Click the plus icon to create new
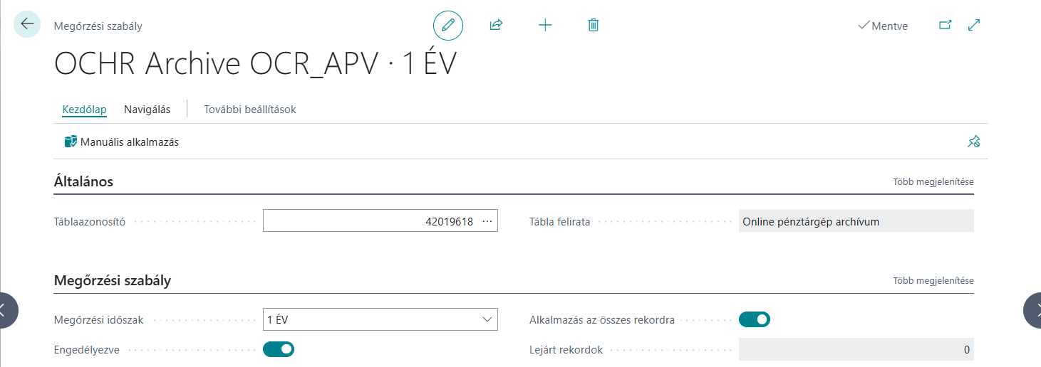The height and width of the screenshot is (367, 1041). 545,26
